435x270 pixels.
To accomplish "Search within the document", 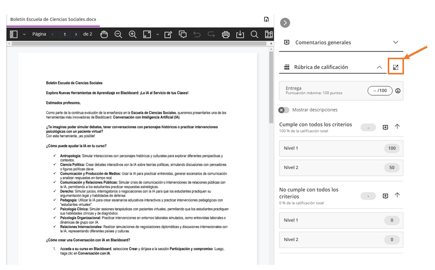I will point(254,34).
